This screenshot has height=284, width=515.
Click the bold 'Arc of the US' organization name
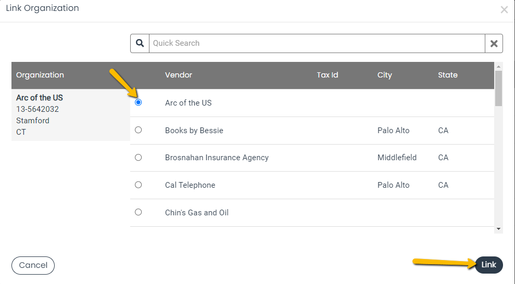40,98
